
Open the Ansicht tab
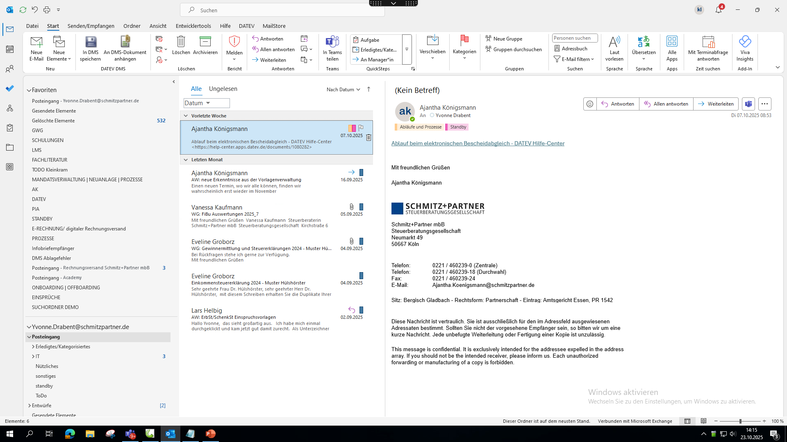158,26
